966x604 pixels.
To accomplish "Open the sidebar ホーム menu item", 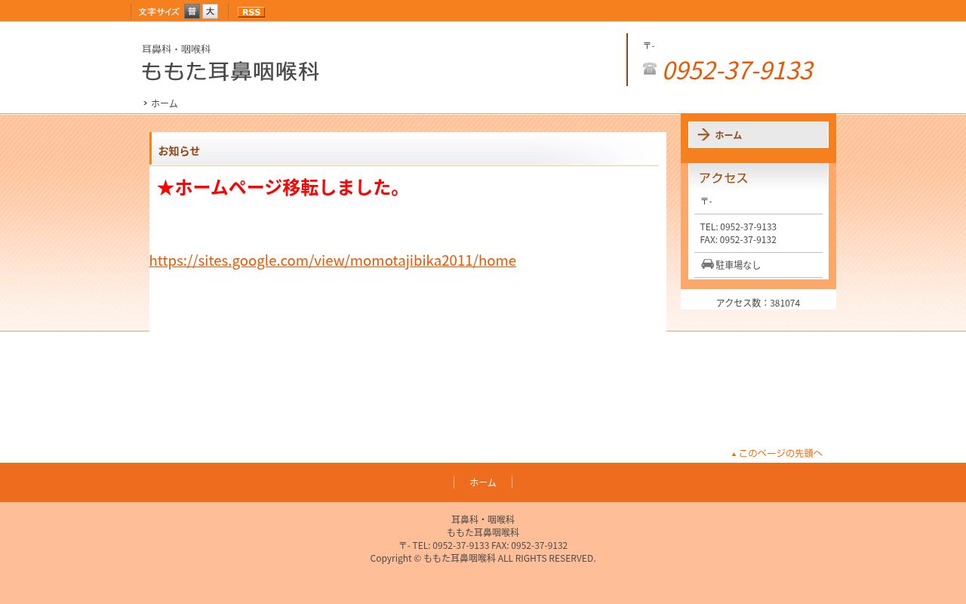I will [x=758, y=135].
